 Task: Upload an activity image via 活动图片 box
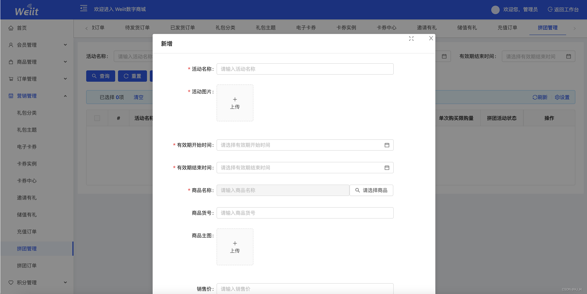(235, 103)
